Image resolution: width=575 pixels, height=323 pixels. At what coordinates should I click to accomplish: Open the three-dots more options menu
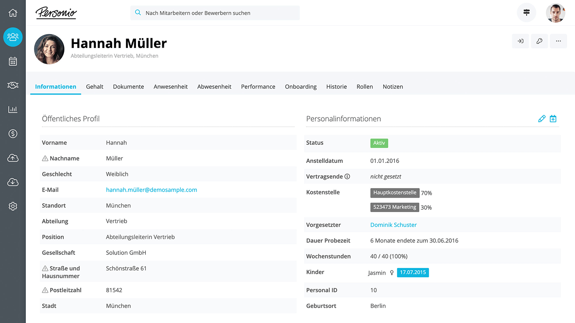[x=558, y=41]
